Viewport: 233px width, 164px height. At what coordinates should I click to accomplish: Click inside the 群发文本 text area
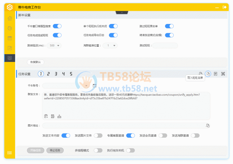(x=126, y=106)
